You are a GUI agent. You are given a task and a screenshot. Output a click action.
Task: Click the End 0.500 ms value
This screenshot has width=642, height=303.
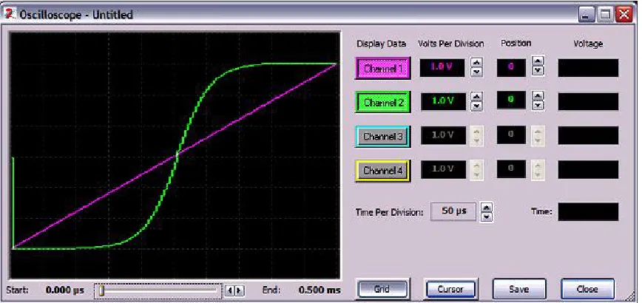click(320, 290)
